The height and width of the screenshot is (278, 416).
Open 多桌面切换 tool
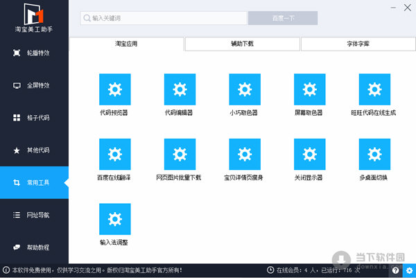coord(374,154)
